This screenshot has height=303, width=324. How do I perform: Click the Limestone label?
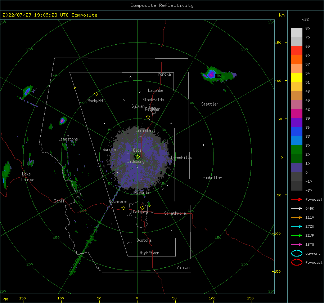(68, 139)
